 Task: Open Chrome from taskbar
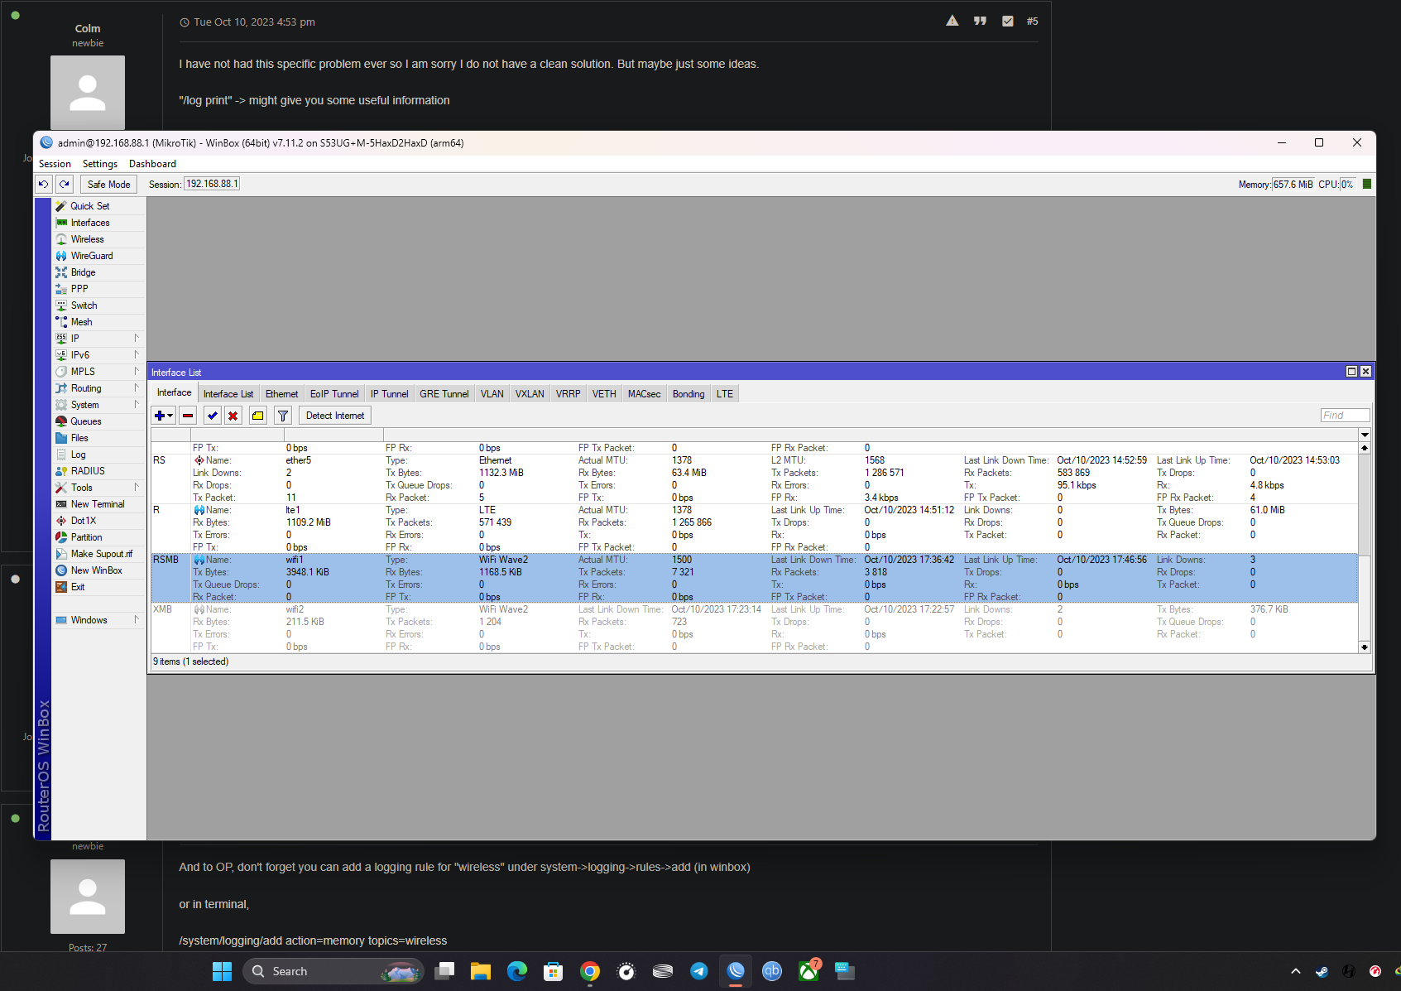coord(590,971)
